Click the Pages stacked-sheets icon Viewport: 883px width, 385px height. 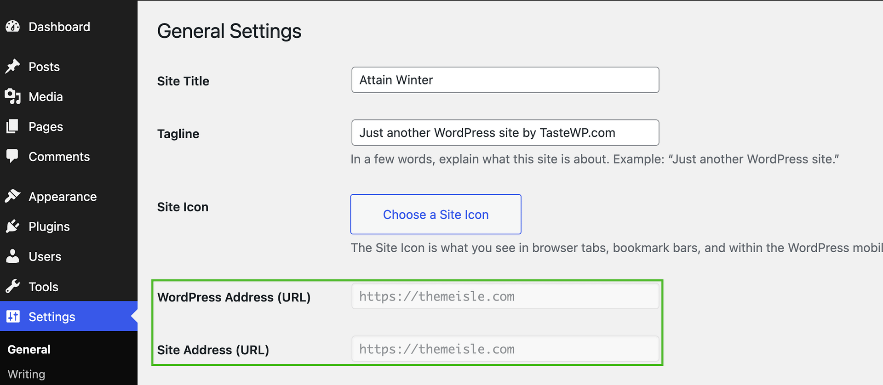coord(13,126)
